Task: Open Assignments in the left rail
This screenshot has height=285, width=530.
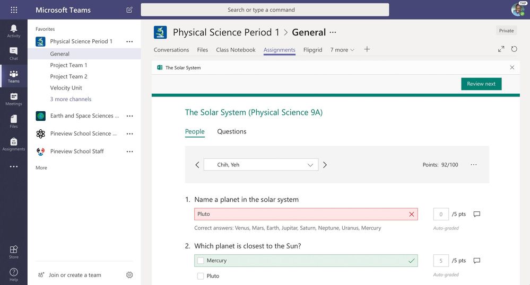Action: pyautogui.click(x=13, y=144)
